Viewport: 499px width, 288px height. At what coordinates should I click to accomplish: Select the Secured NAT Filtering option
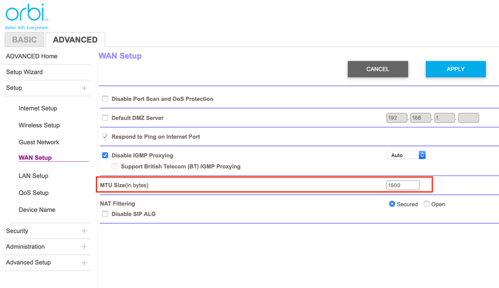[392, 204]
